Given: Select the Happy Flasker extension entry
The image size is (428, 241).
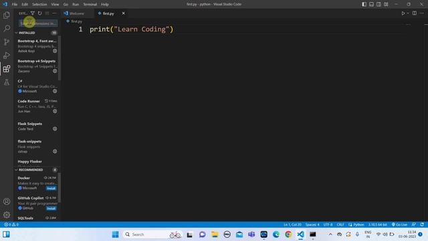Looking at the screenshot, I should (x=37, y=162).
